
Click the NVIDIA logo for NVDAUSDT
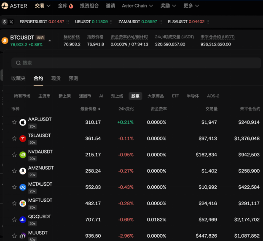tap(23, 155)
